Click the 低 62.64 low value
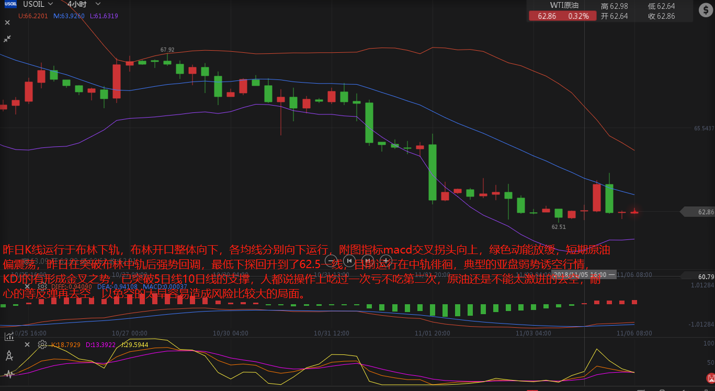 click(661, 6)
